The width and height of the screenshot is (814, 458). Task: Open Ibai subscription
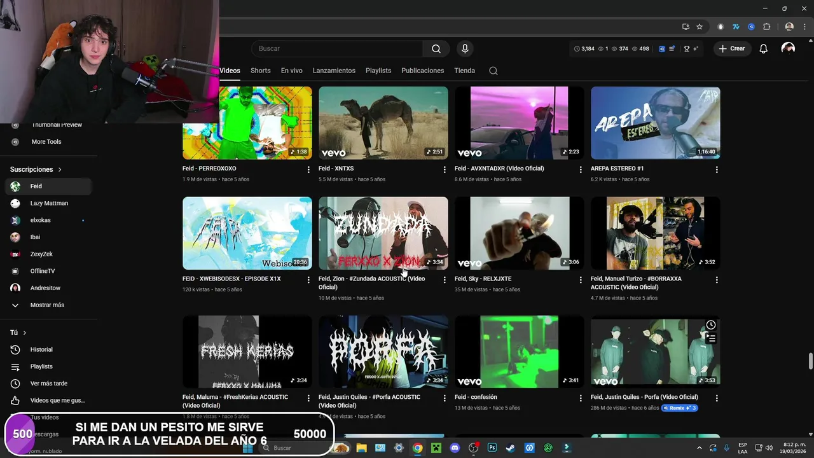point(48,237)
